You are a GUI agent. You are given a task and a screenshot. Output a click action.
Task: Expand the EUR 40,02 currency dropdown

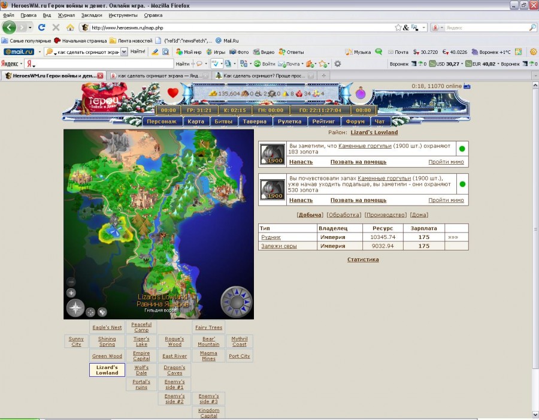click(498, 64)
